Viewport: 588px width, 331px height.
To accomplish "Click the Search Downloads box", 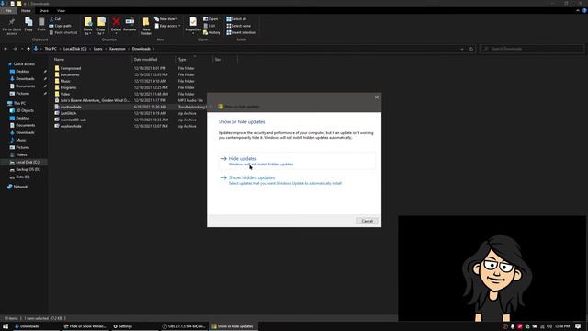I will point(532,49).
